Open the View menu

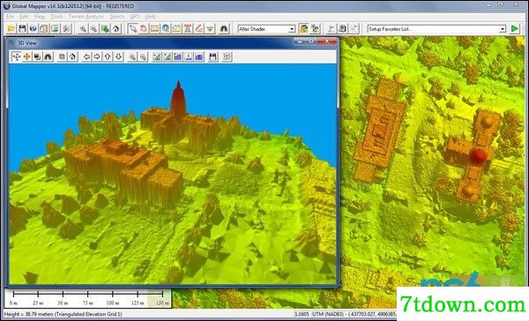click(x=39, y=17)
